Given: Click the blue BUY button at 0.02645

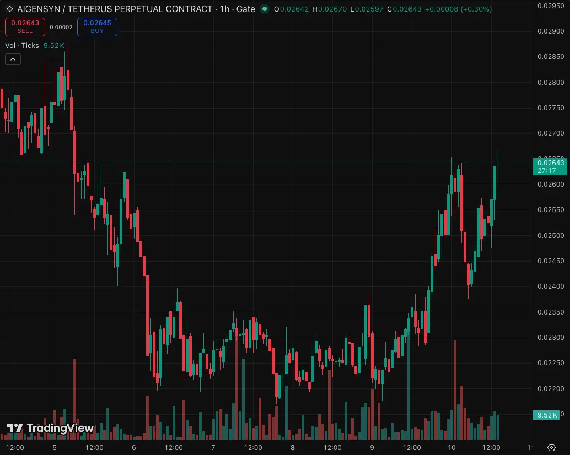Looking at the screenshot, I should coord(97,27).
